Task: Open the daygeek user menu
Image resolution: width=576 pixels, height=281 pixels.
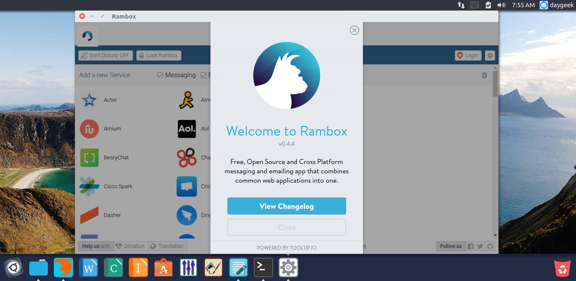Action: (x=556, y=5)
